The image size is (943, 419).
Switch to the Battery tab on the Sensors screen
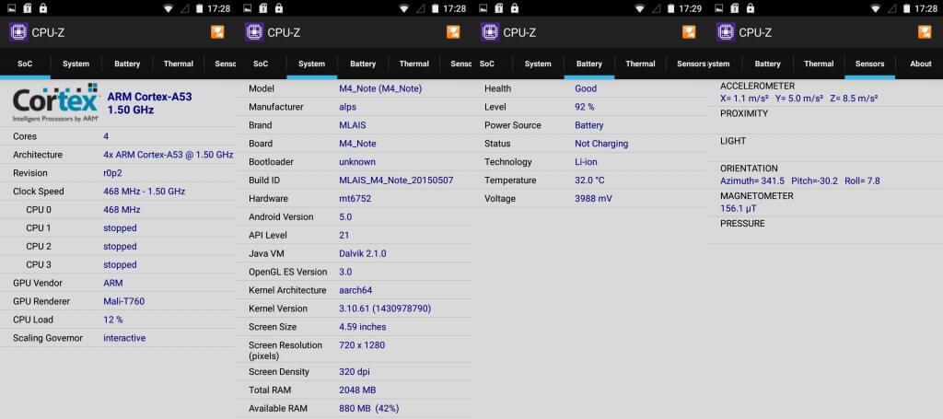point(767,64)
